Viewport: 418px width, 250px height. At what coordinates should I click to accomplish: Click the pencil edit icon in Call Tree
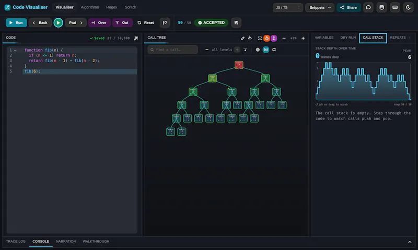(242, 38)
